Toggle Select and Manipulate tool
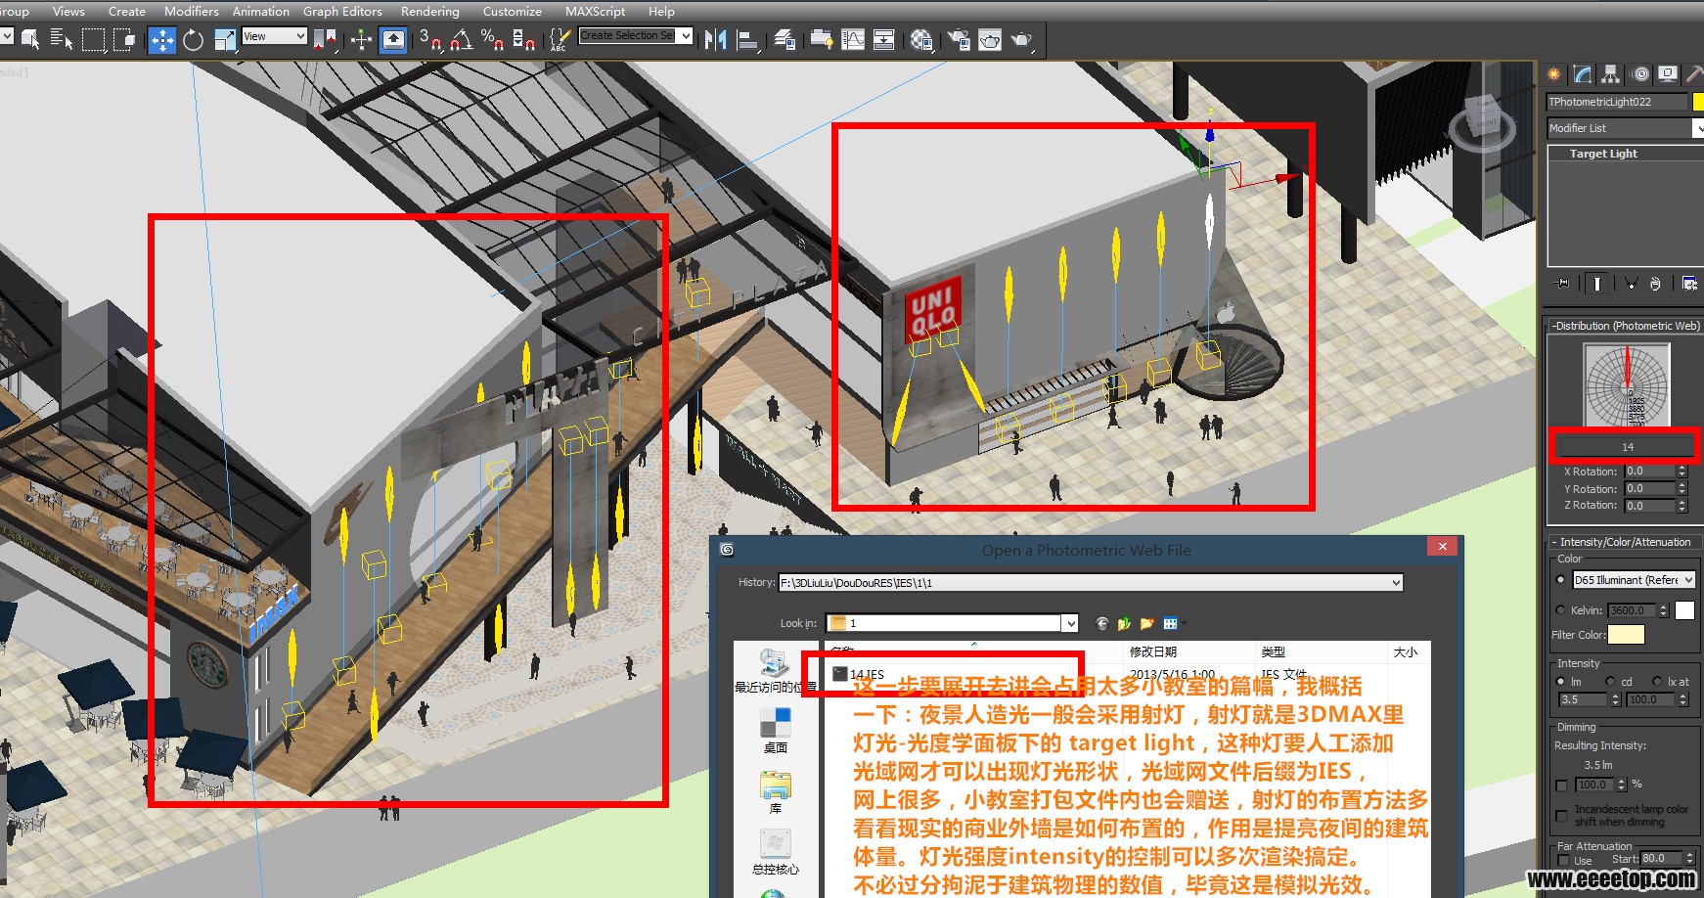Viewport: 1704px width, 898px height. pyautogui.click(x=362, y=40)
